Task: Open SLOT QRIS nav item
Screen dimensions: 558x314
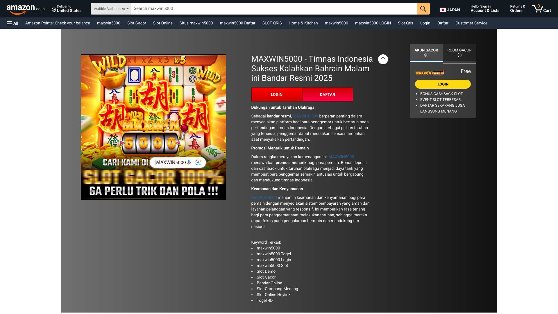Action: coord(272,23)
